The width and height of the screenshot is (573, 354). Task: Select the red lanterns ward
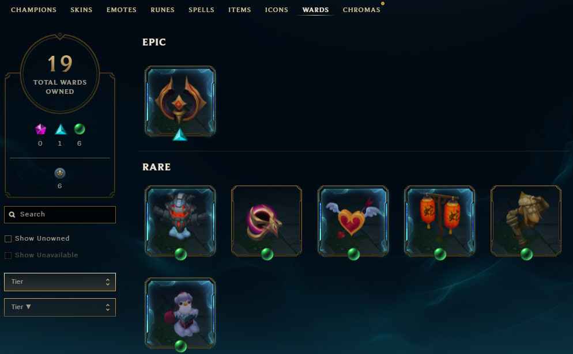click(x=439, y=221)
